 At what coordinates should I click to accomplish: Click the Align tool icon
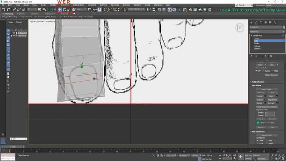[154, 10]
